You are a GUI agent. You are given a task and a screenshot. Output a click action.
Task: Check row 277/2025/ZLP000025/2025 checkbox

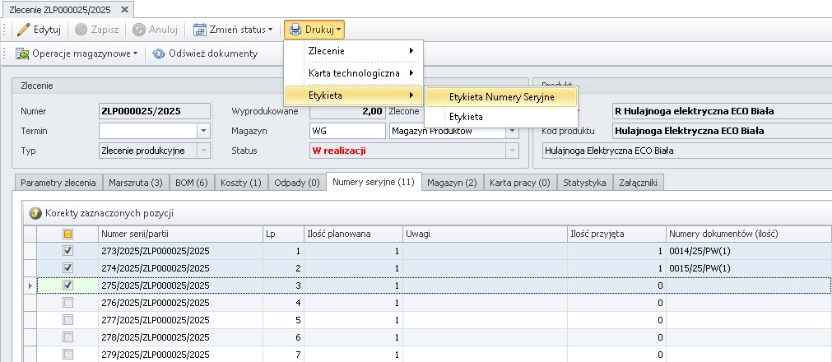68,320
